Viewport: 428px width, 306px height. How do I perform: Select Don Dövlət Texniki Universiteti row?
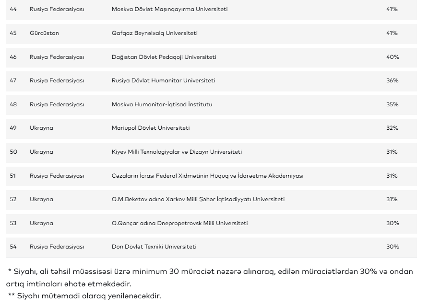(x=154, y=247)
